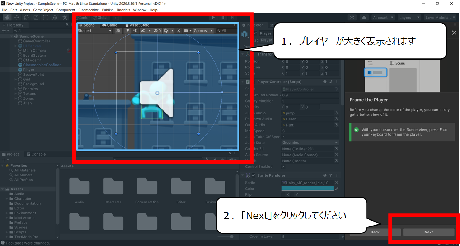Open Documentation folder thumbnail in Assets
The height and width of the screenshot is (246, 460).
(147, 186)
